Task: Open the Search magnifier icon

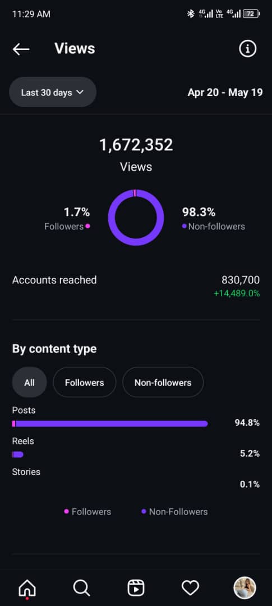Action: coord(81,588)
